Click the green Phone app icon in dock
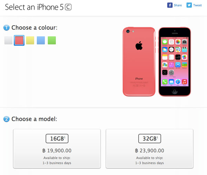 click(165, 82)
